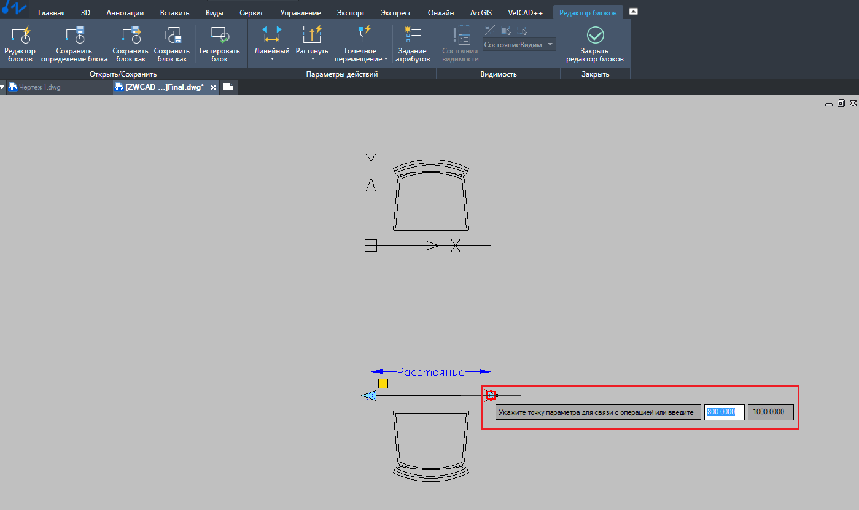Open the Виды ribbon tab

214,12
